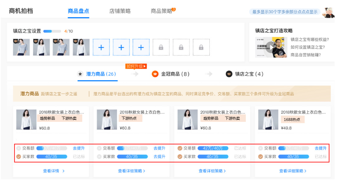Expand 查看详细策略 on the second product card

(x=131, y=171)
